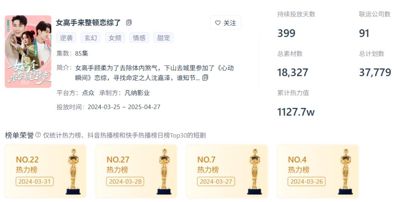409x202 pixels.
Task: Click the trophy on the NO.22 card
Action: pos(73,171)
